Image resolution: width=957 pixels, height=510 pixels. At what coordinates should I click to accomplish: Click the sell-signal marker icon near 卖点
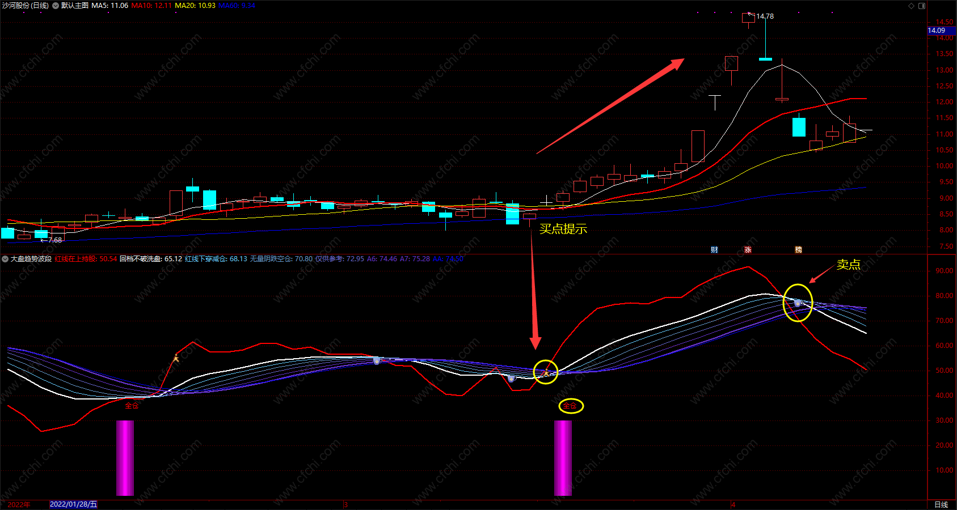point(797,303)
